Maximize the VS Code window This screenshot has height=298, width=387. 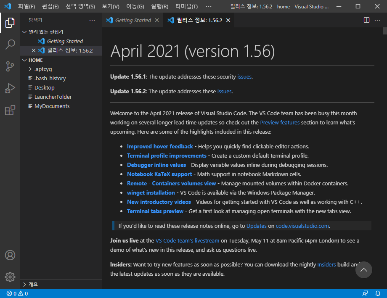[358, 6]
